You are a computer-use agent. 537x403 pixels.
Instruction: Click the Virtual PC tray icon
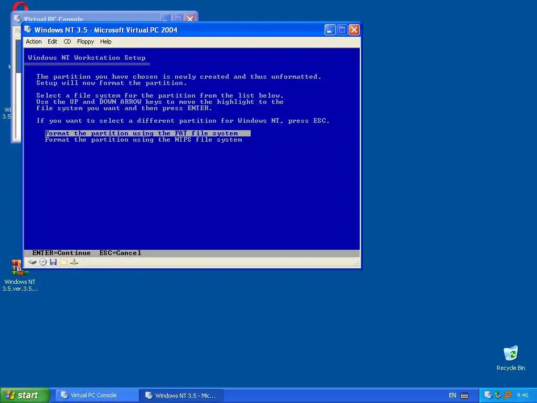(488, 395)
